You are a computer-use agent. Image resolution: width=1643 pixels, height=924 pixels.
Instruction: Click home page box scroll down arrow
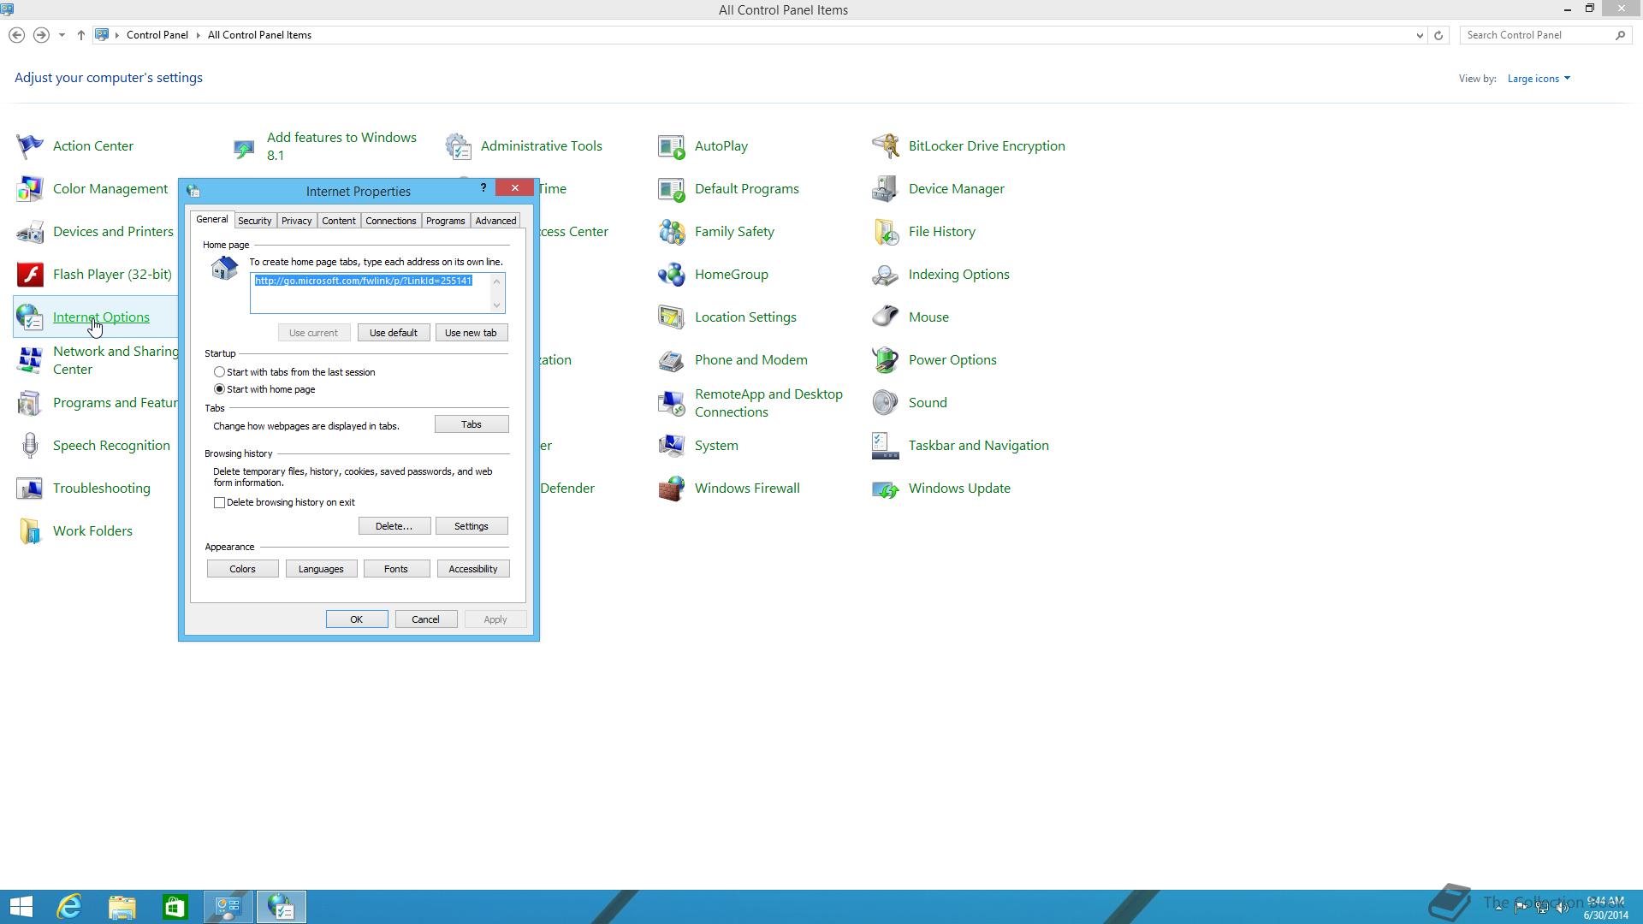[496, 305]
